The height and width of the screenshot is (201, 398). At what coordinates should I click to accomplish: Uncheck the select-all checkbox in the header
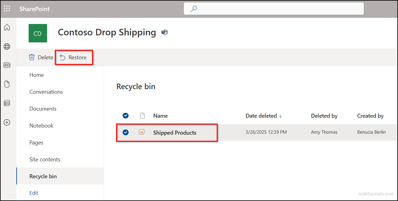click(126, 116)
